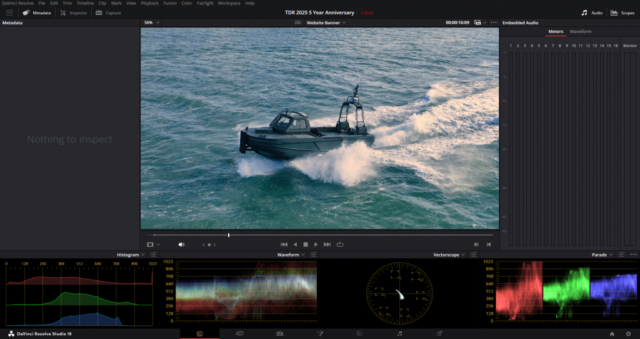
Task: Toggle loop playback
Action: (340, 244)
